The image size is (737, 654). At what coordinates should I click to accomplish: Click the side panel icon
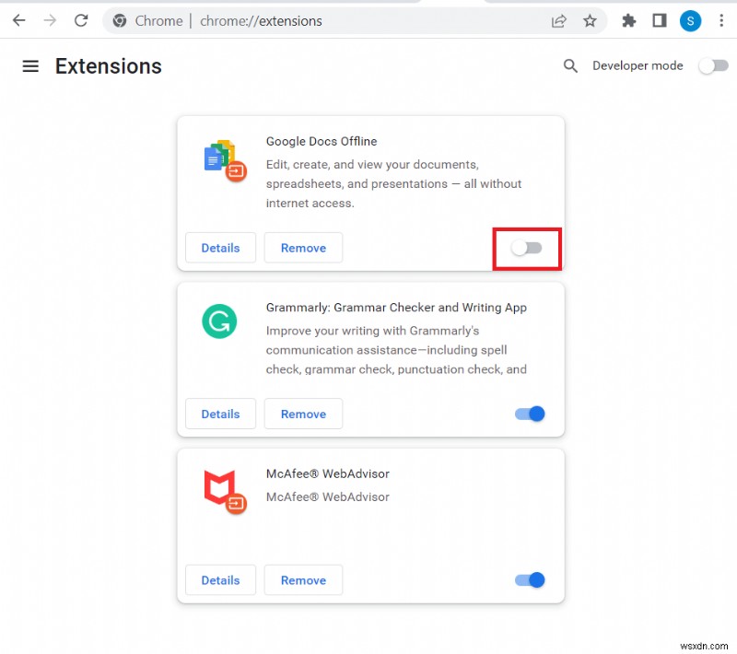660,20
